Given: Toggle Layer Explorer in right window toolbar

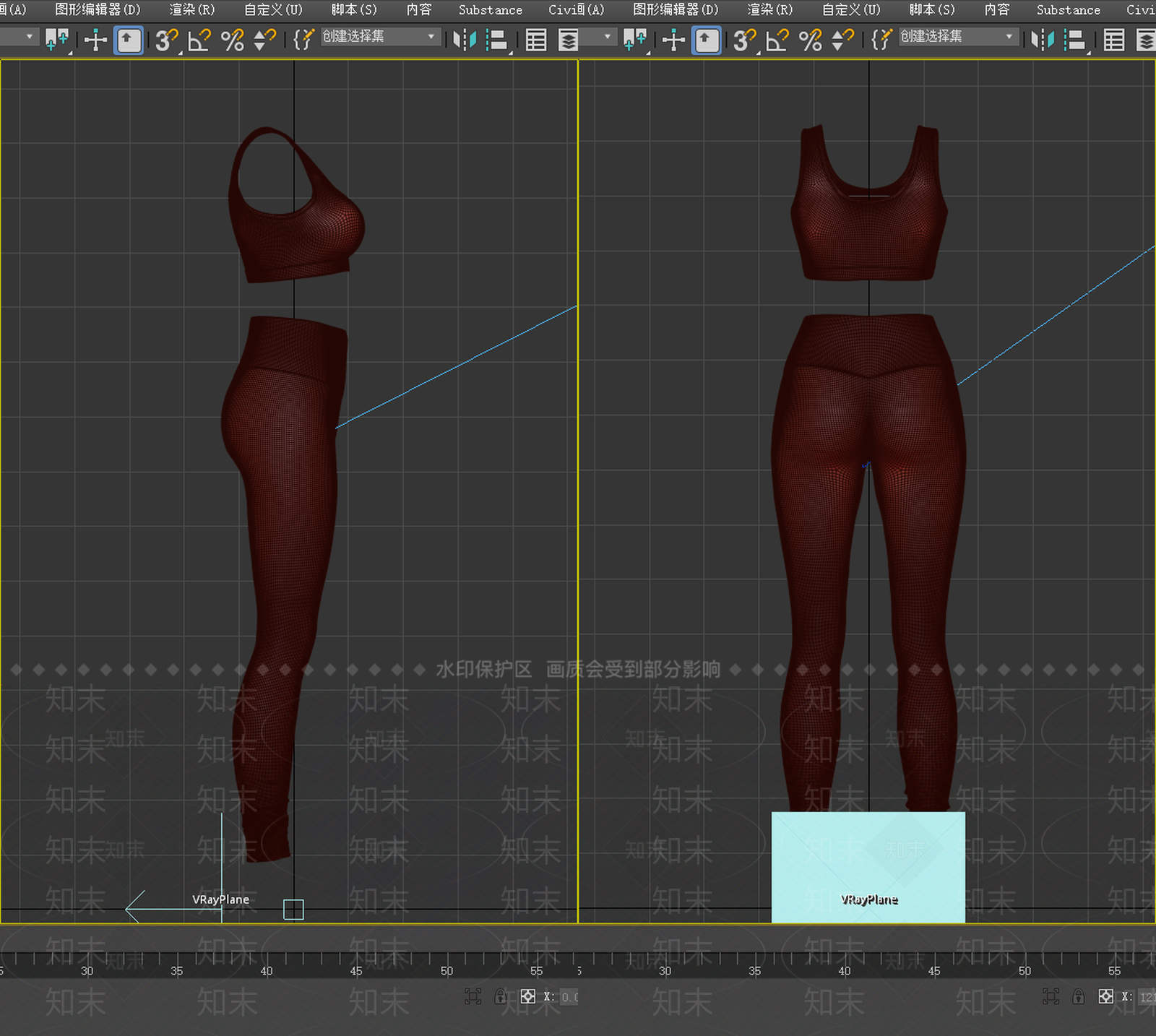Looking at the screenshot, I should [x=1146, y=40].
